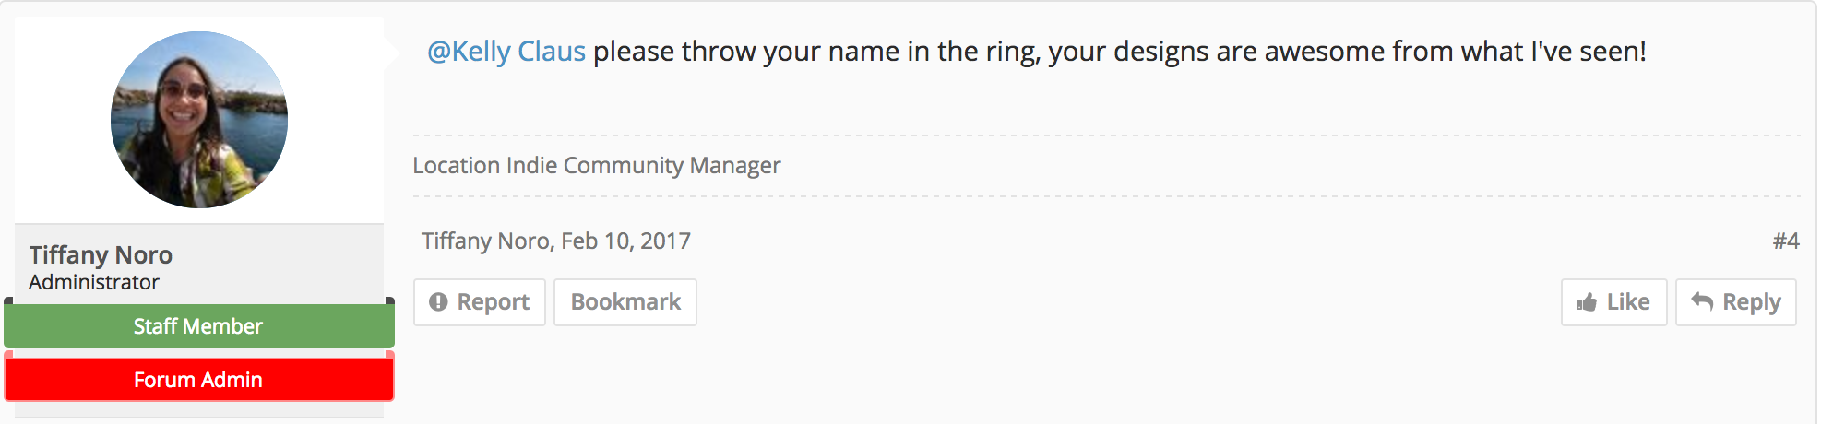Viewport: 1821px width, 424px height.
Task: Reply to this post
Action: pos(1736,302)
